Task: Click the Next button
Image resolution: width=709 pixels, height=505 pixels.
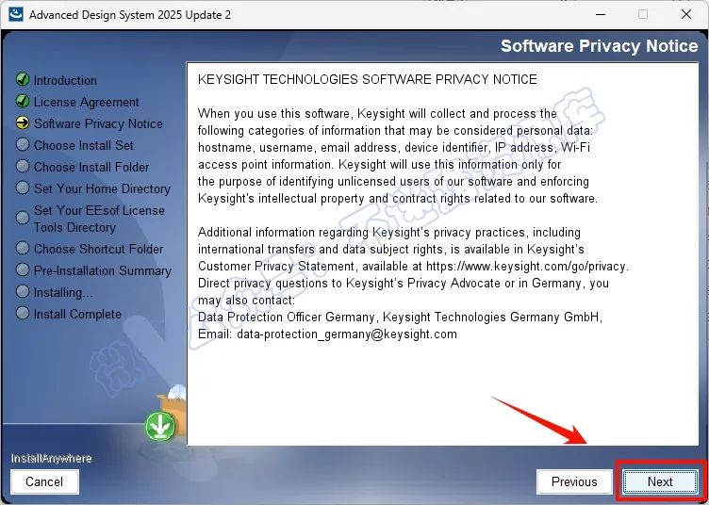Action: (660, 482)
